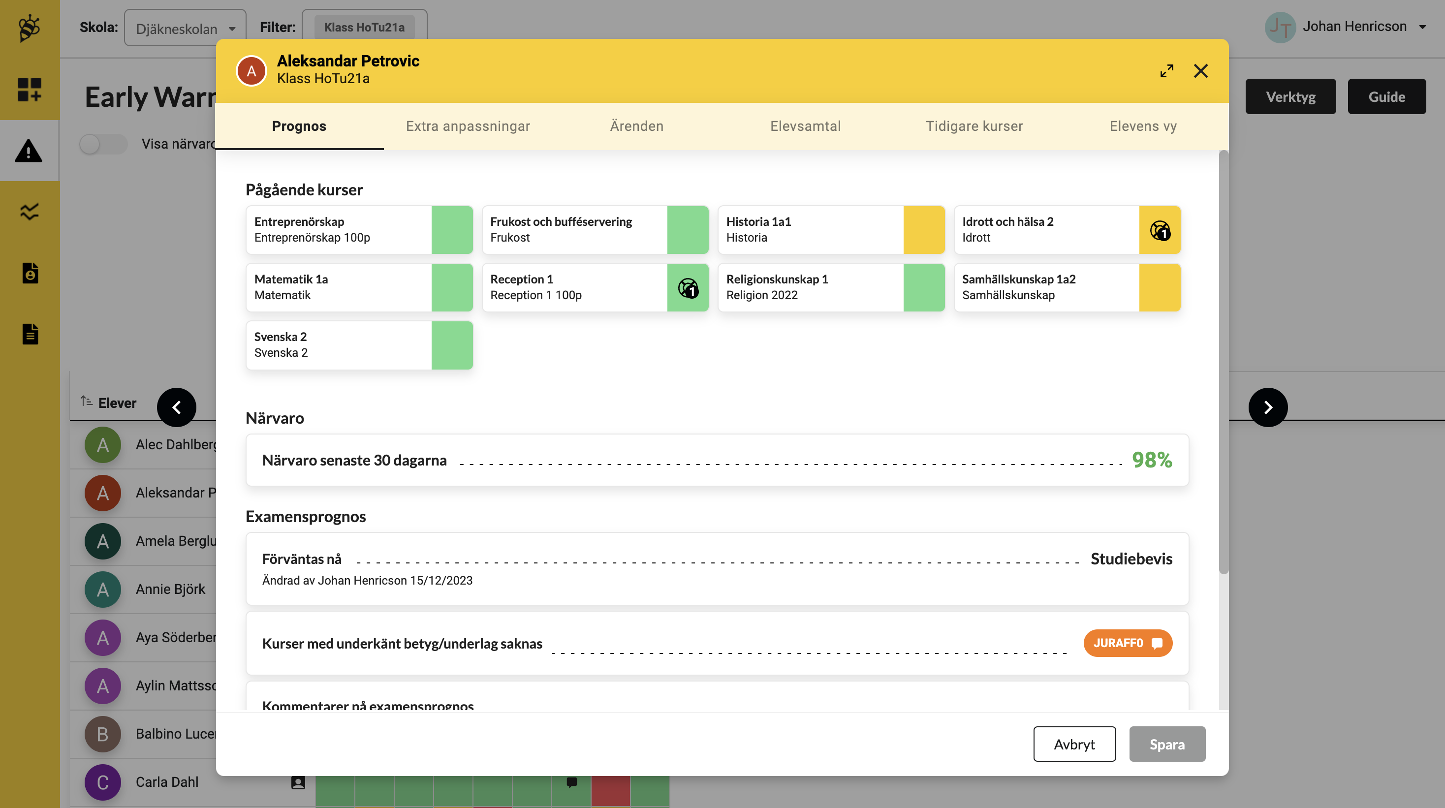Go to the next student arrow
This screenshot has width=1445, height=808.
(1267, 407)
